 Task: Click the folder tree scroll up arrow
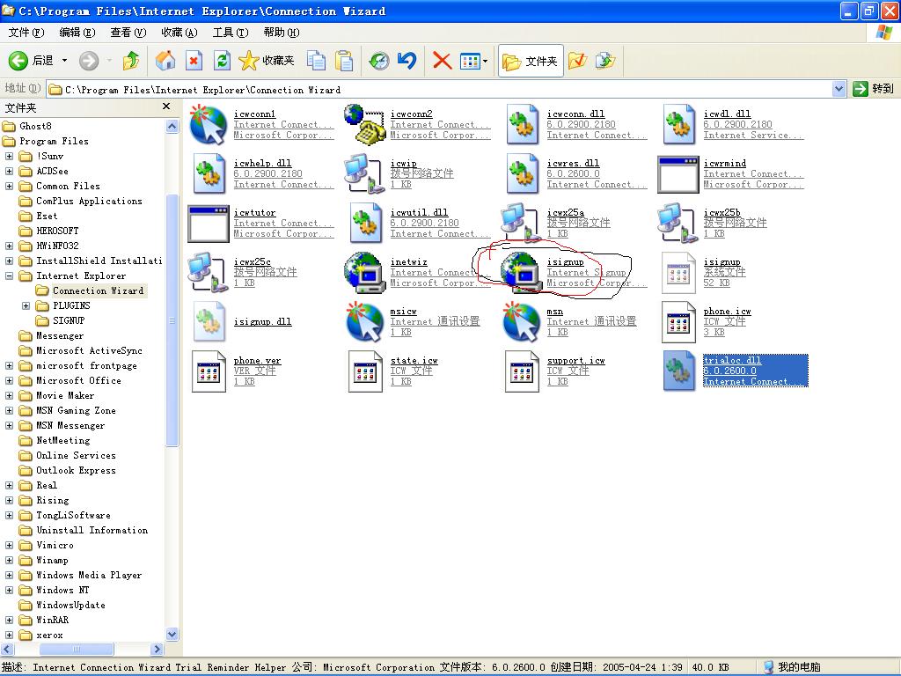click(x=172, y=127)
